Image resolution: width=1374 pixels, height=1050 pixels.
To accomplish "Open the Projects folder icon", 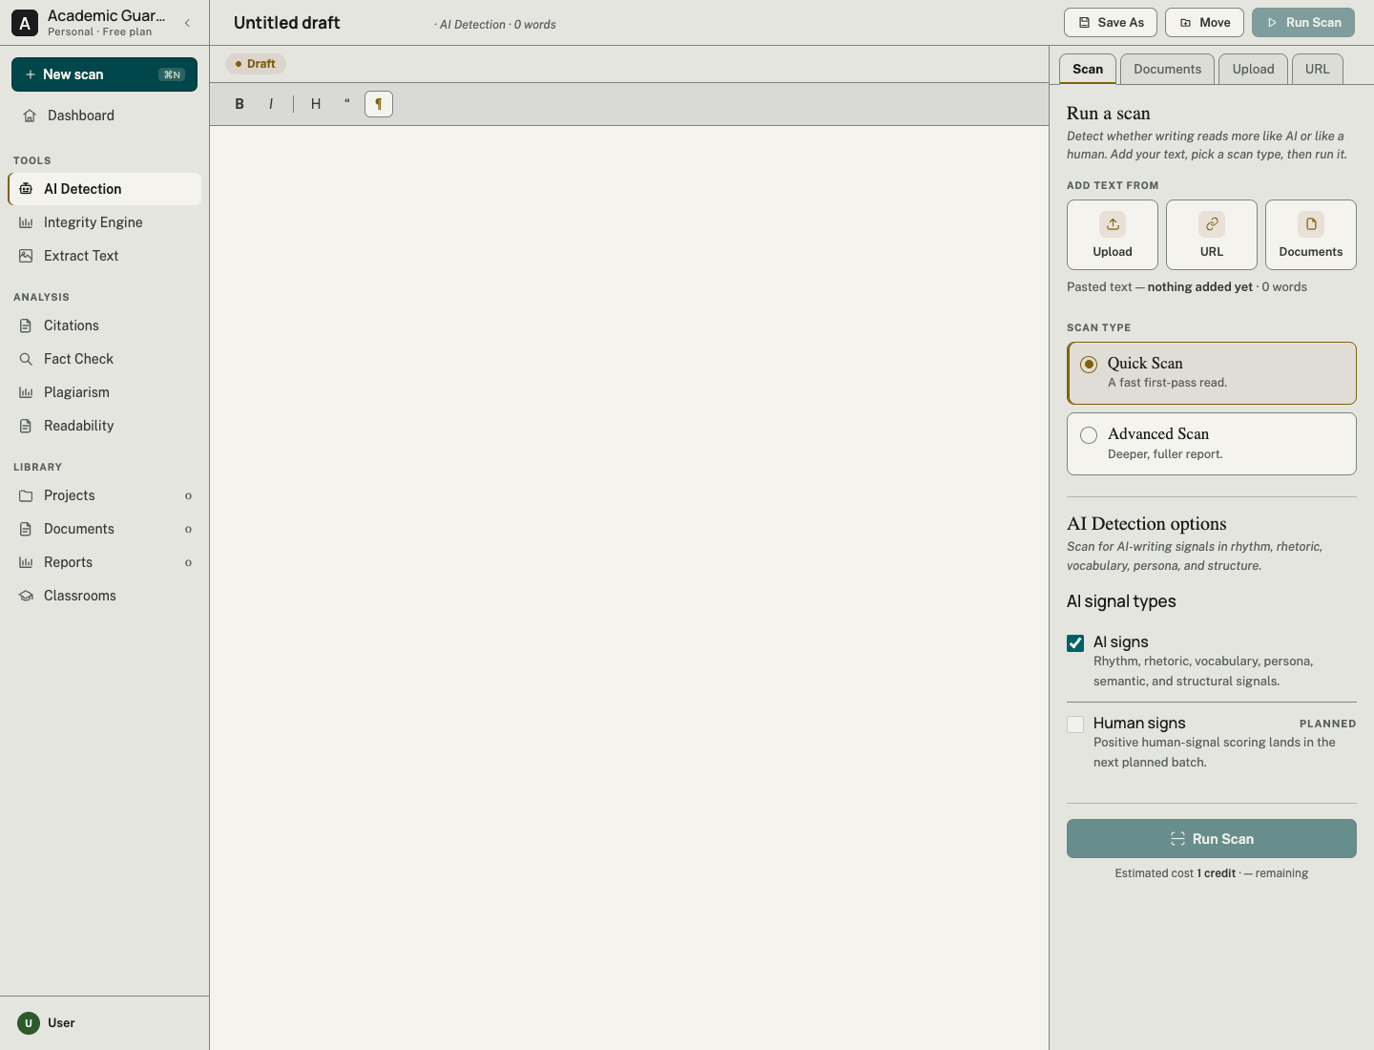I will pyautogui.click(x=26, y=495).
